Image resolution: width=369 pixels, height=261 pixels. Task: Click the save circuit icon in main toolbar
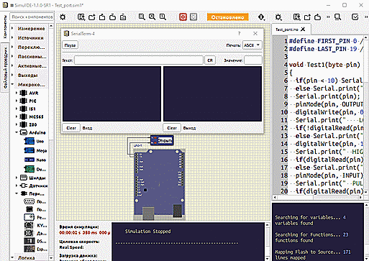(102, 17)
